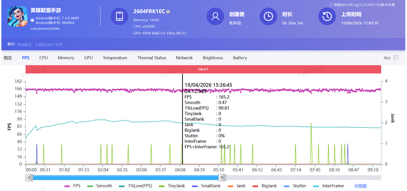Click the red label1 bar above chart
Viewport: 407px width, 191px height.
pos(203,69)
